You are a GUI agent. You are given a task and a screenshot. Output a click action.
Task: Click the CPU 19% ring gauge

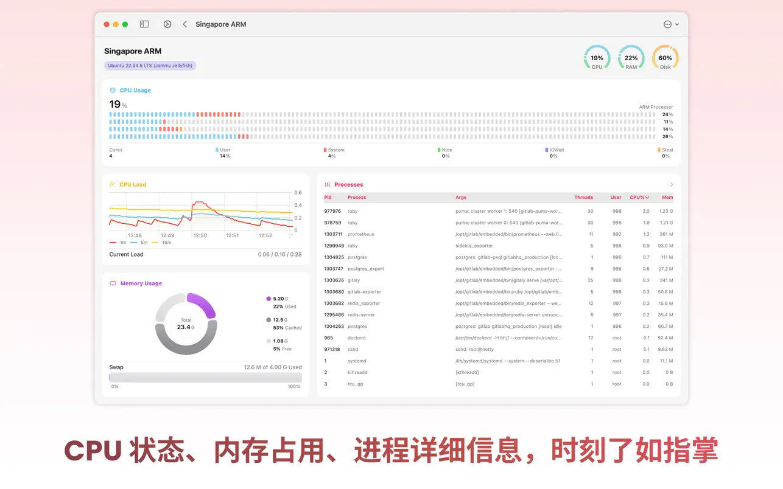point(597,58)
